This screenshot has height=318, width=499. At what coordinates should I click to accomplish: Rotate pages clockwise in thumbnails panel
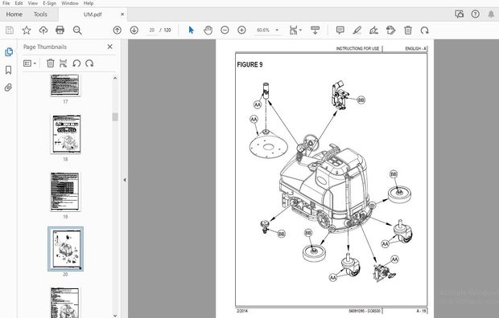(89, 63)
